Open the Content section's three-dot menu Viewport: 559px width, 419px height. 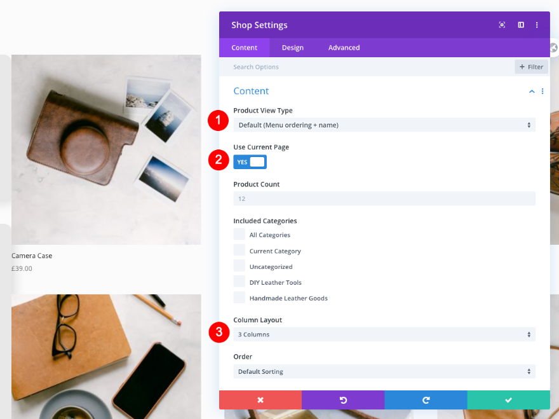click(x=542, y=91)
